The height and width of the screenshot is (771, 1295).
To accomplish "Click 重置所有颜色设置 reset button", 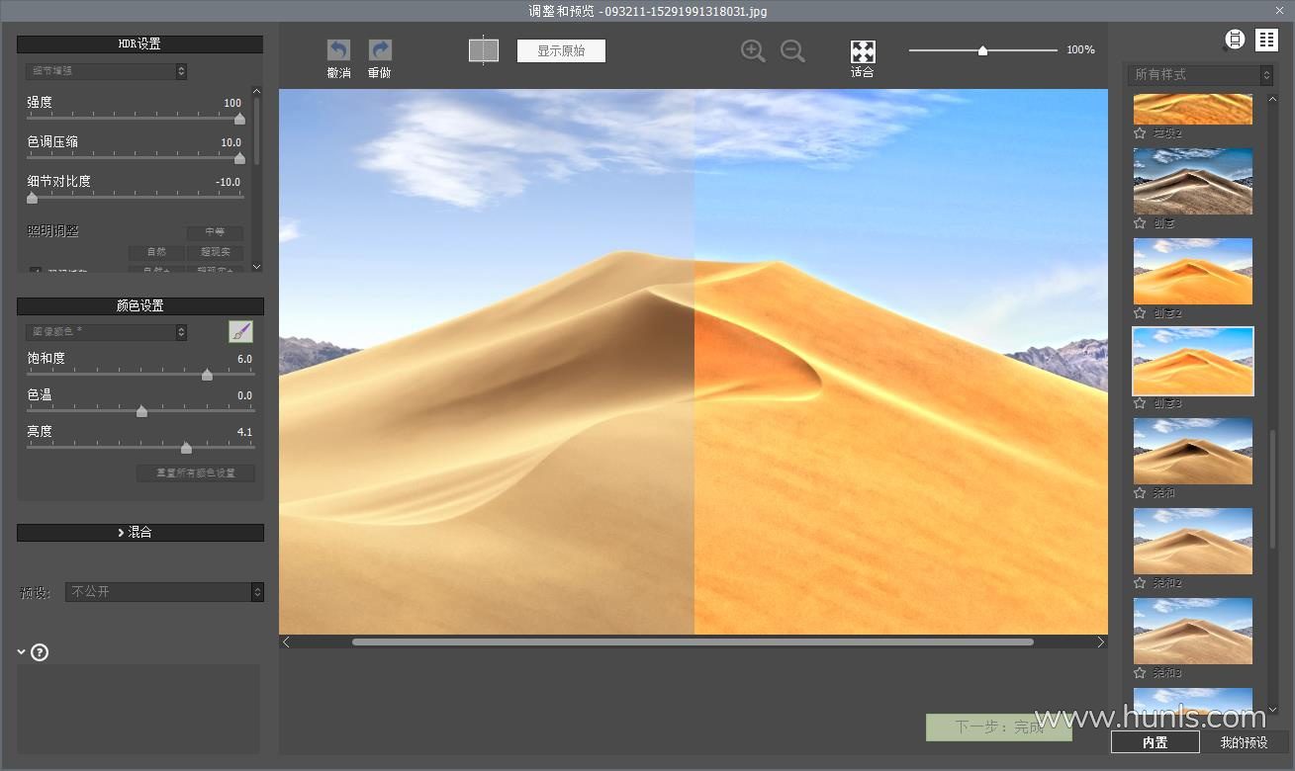I will click(196, 473).
